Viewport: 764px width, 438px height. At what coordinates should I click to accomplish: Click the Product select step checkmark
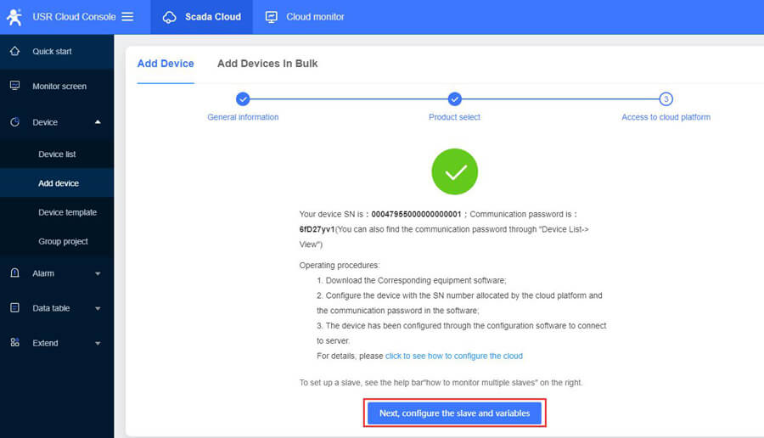click(x=455, y=99)
